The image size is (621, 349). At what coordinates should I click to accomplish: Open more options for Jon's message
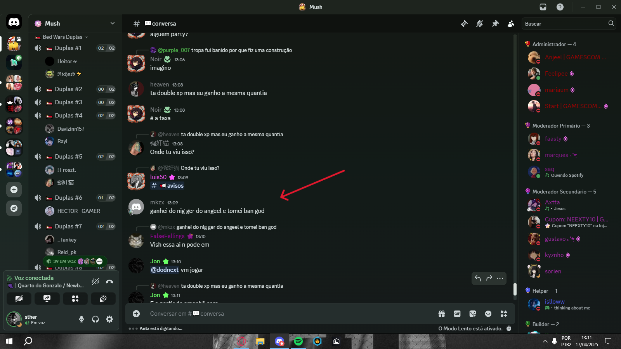[500, 278]
